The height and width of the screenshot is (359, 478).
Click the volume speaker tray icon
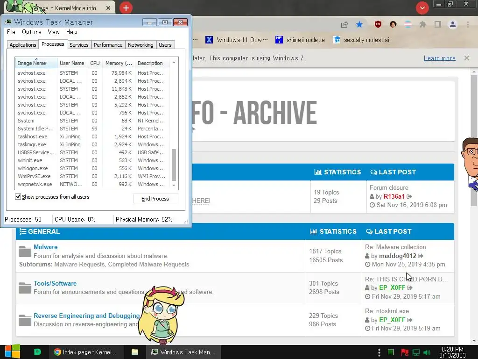click(427, 352)
